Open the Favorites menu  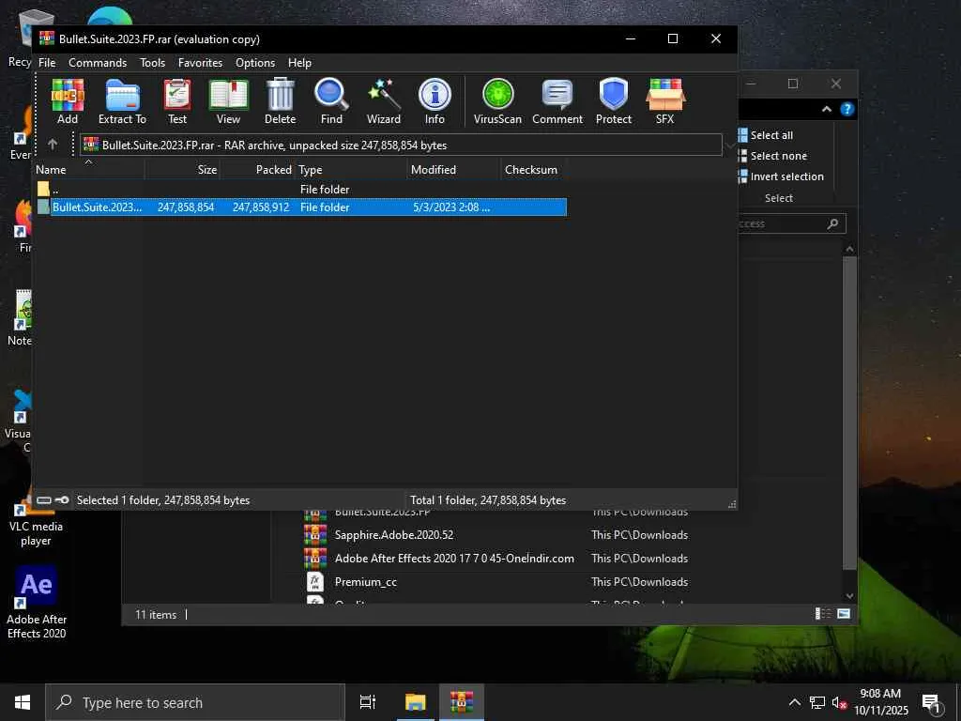tap(201, 63)
